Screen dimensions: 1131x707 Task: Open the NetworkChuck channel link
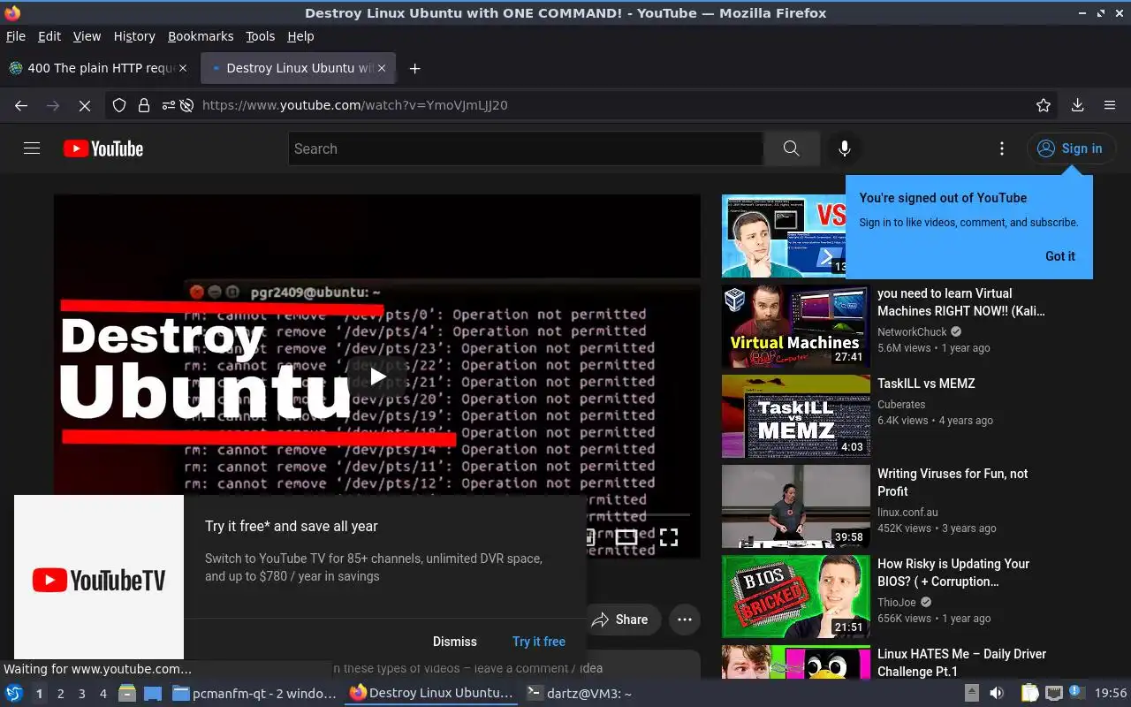(x=912, y=331)
